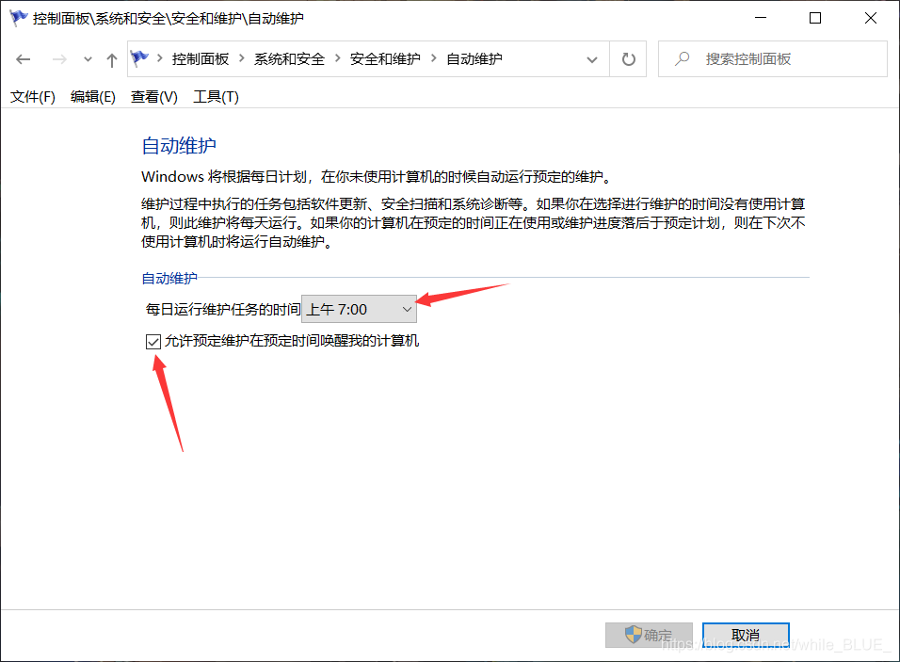Go up one level with up arrow
The image size is (900, 662).
tap(112, 59)
